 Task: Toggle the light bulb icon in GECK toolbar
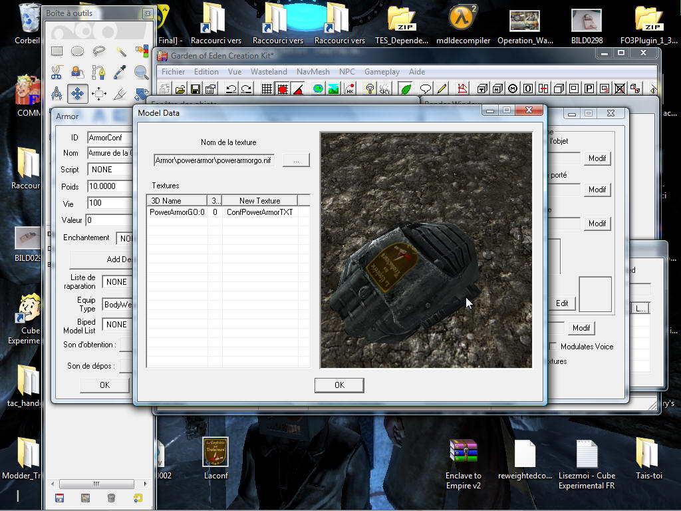(370, 89)
